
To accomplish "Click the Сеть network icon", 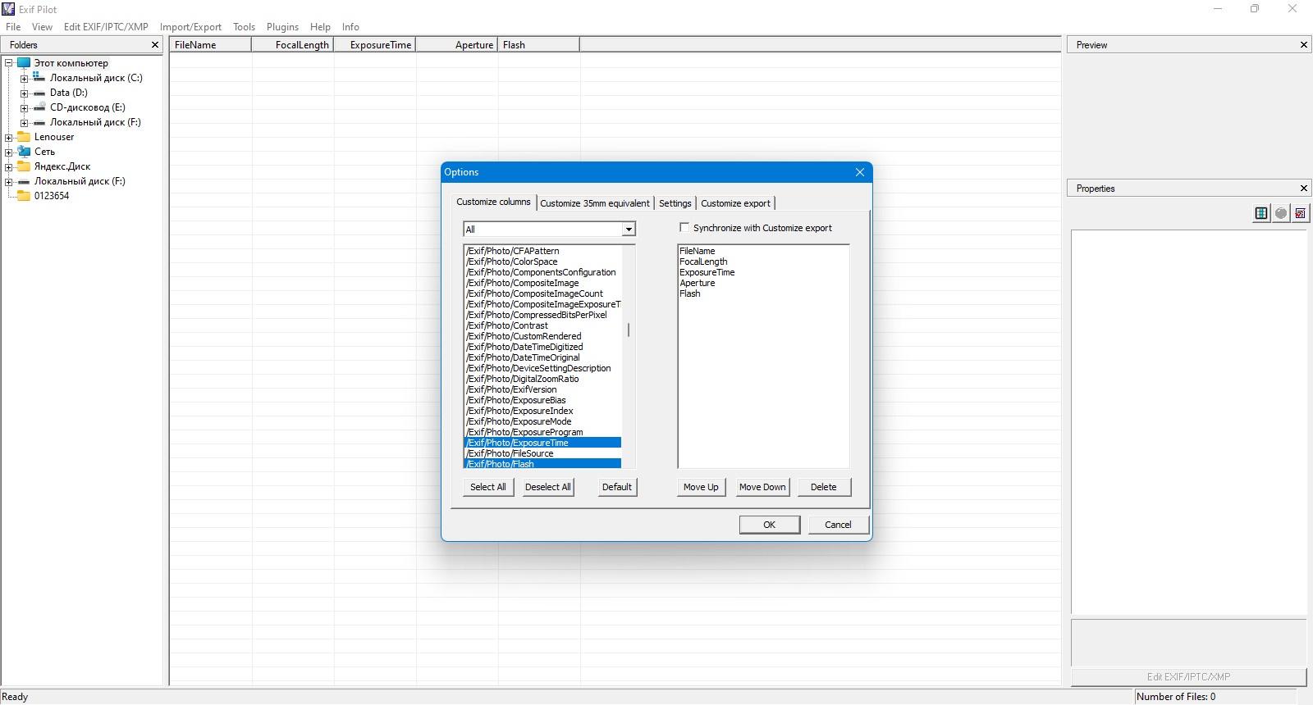I will (24, 152).
